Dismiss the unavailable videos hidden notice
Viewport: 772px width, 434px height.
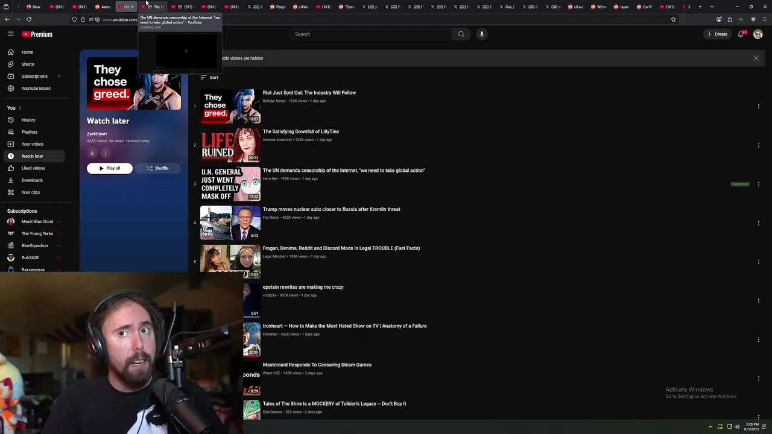[756, 58]
